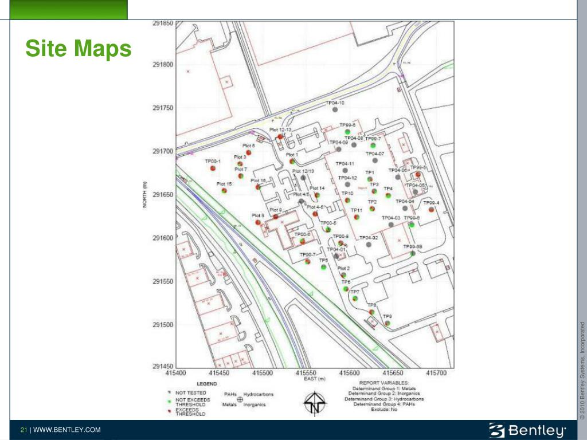Click the north arrow compass symbol
The height and width of the screenshot is (440, 587).
315,403
